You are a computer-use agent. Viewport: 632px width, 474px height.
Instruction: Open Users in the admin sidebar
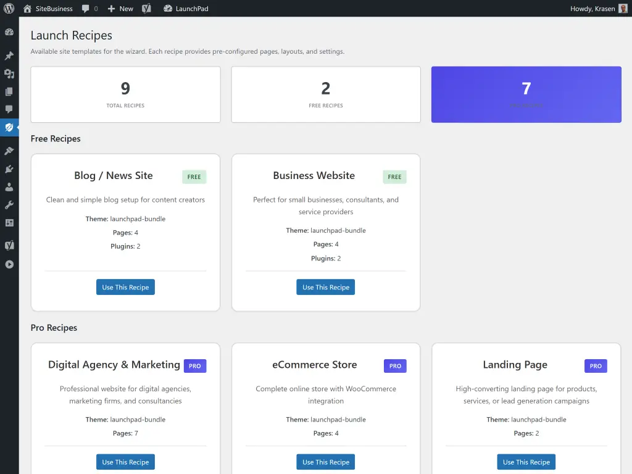[9, 186]
